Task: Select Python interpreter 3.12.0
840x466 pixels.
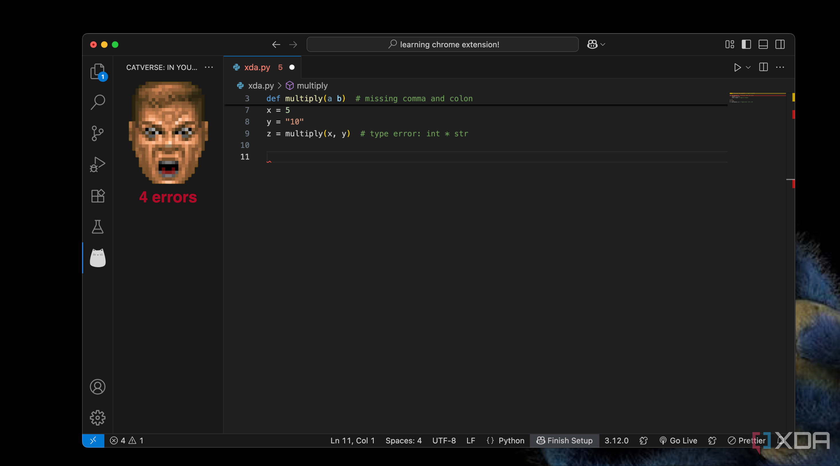Action: (x=616, y=440)
